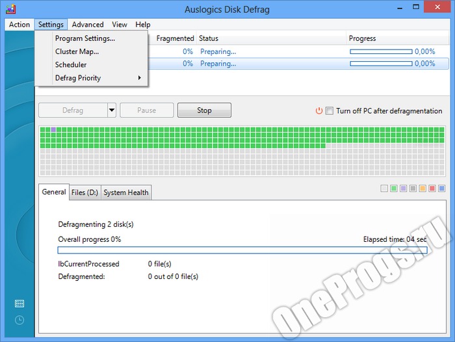Click the Status column header

(x=271, y=38)
